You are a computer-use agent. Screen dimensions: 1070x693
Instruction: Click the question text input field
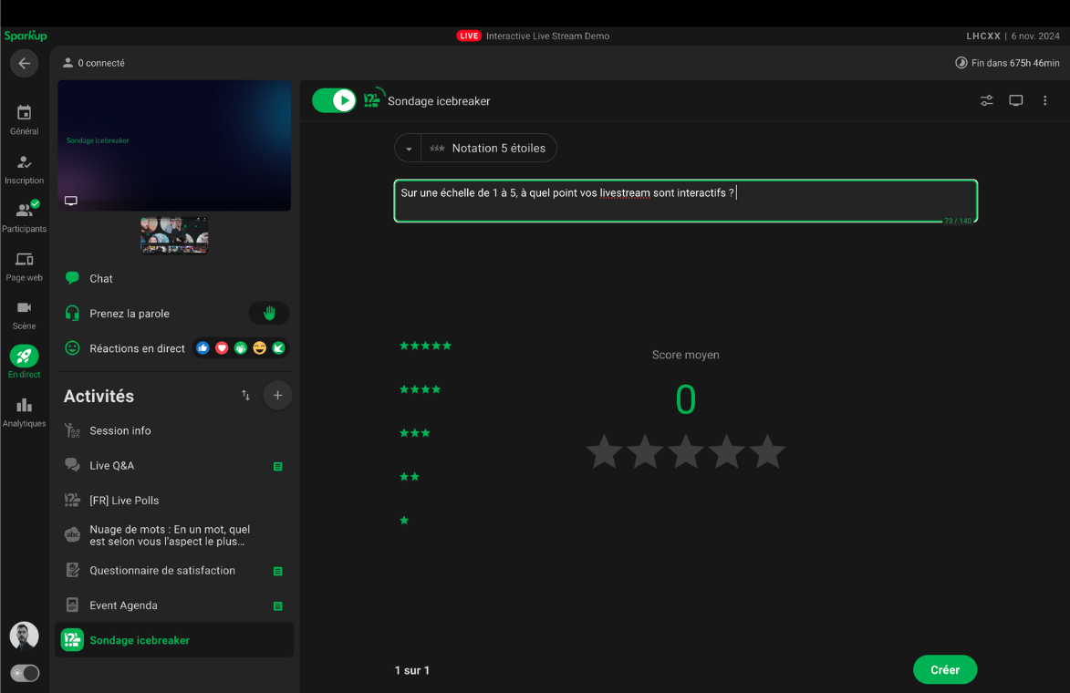point(685,202)
